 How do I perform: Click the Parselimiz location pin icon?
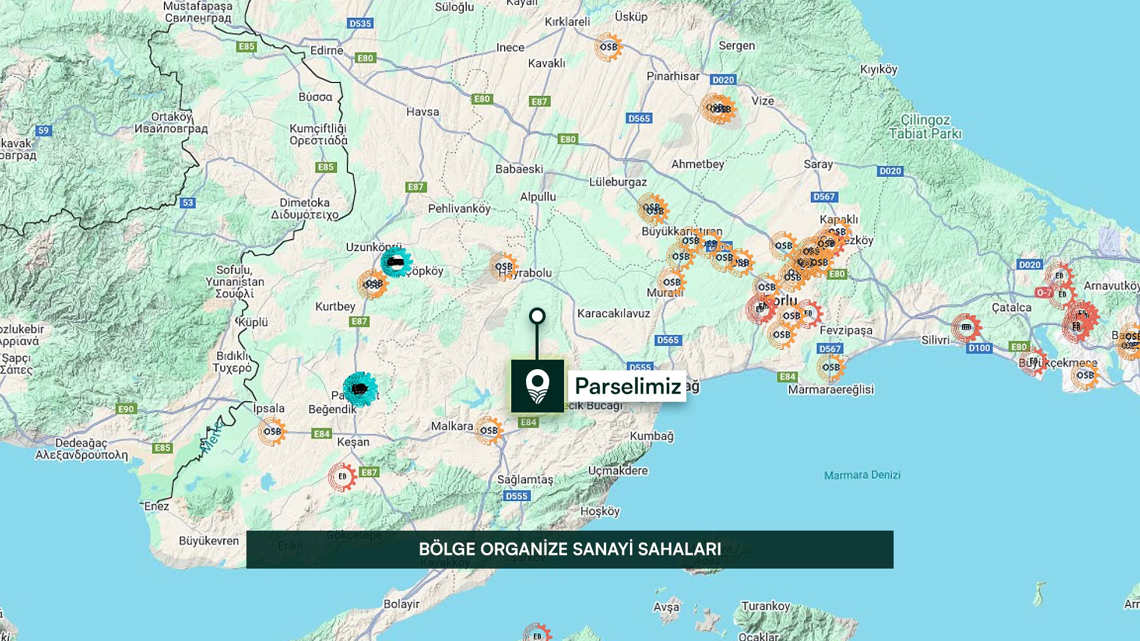(x=537, y=386)
